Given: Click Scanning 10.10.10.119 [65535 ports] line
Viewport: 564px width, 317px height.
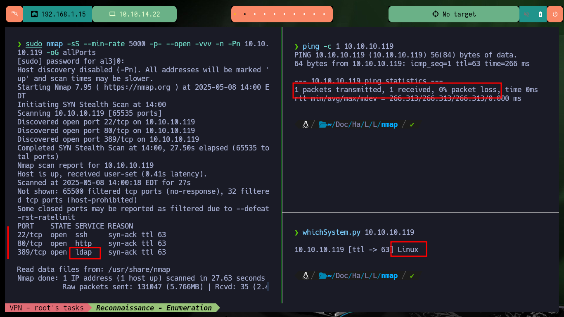Looking at the screenshot, I should click(x=90, y=113).
